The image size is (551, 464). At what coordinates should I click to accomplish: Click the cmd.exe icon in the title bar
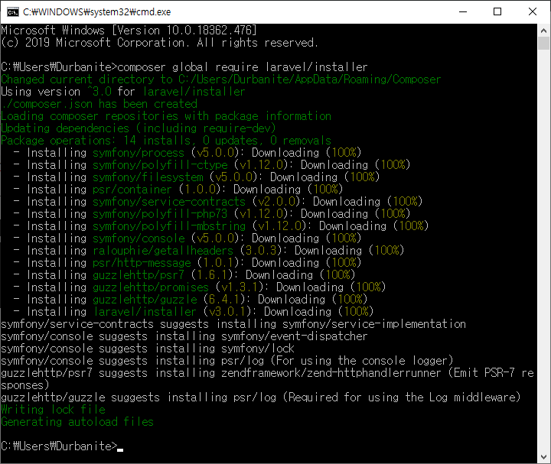(13, 12)
